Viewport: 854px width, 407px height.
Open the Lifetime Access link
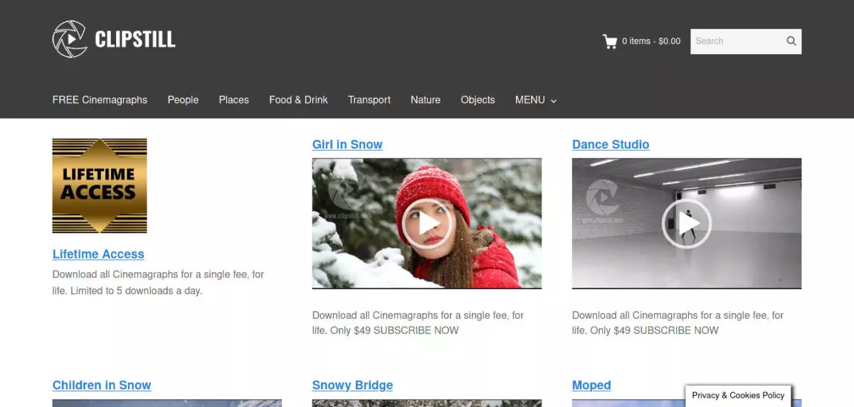coord(98,254)
